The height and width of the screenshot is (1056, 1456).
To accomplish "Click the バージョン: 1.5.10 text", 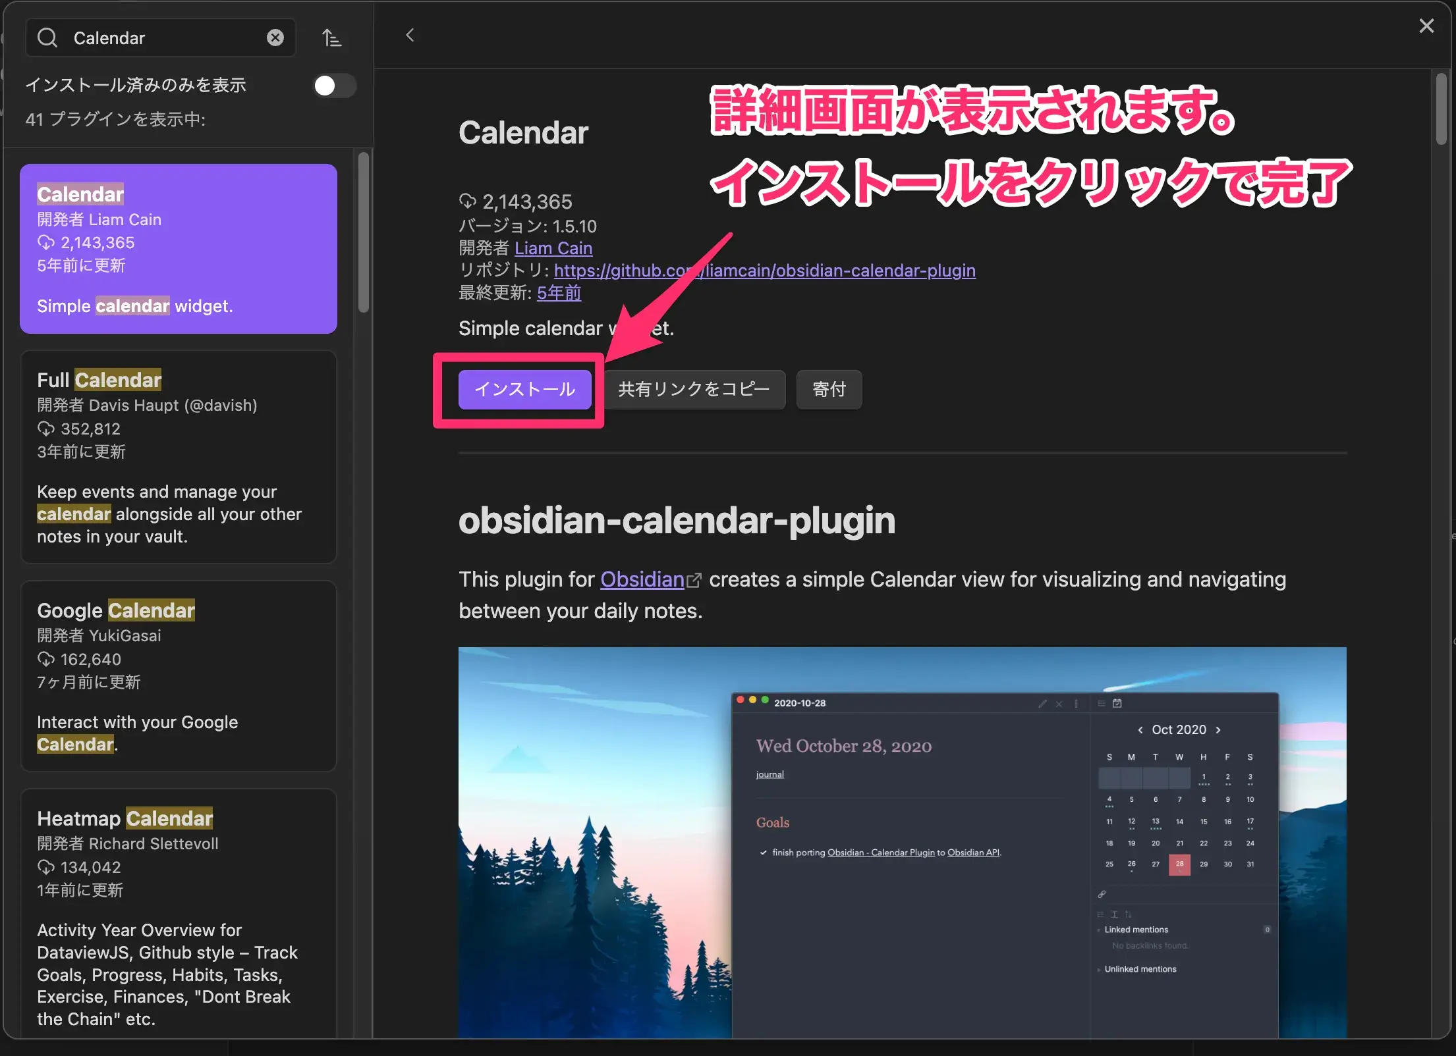I will [x=528, y=226].
